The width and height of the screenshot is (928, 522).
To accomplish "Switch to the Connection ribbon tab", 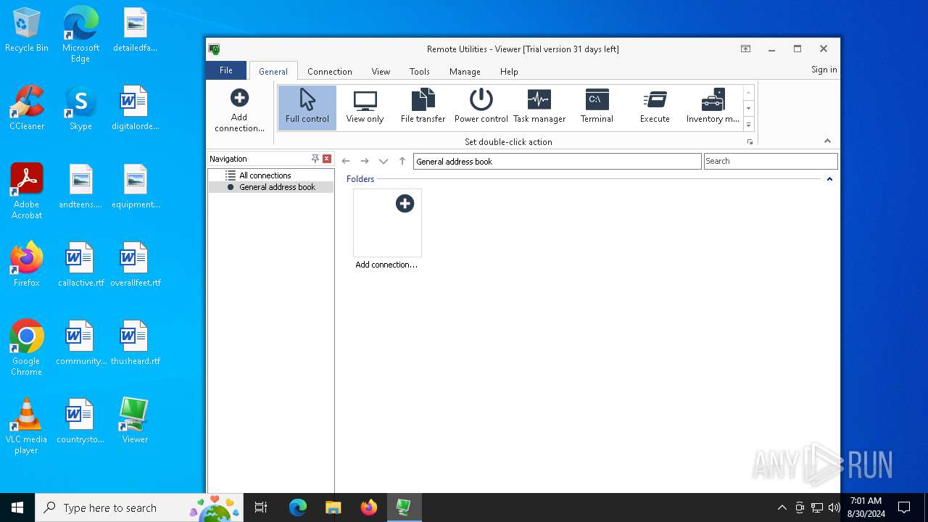I will click(330, 71).
